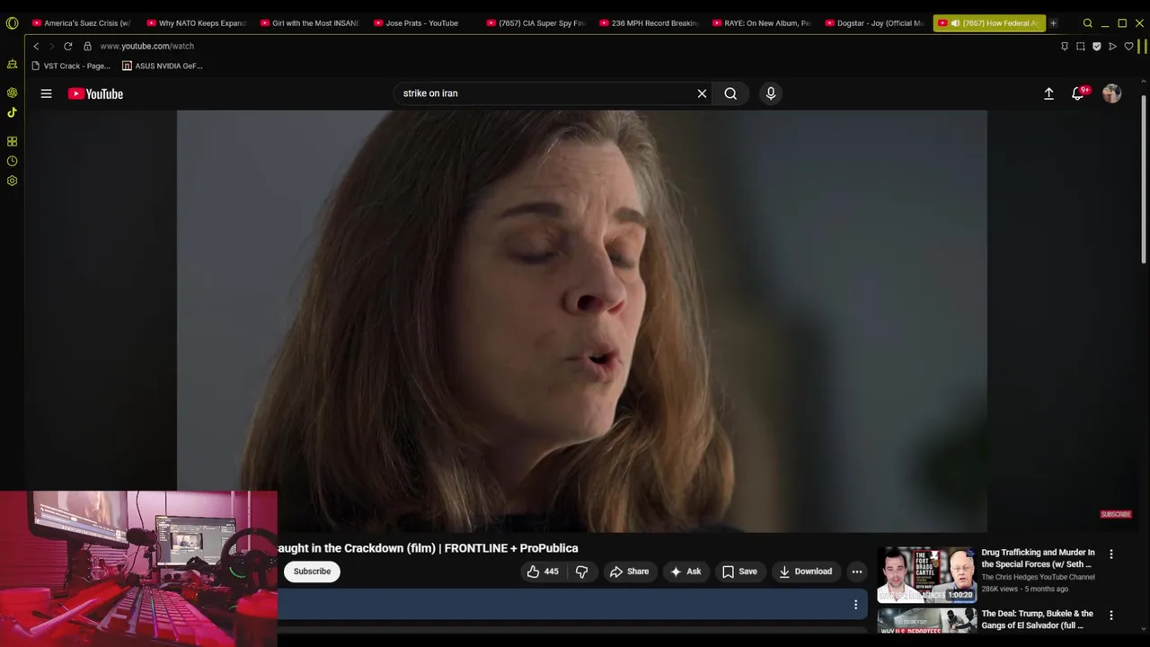Image resolution: width=1150 pixels, height=647 pixels.
Task: View site security lock info
Action: 87,46
